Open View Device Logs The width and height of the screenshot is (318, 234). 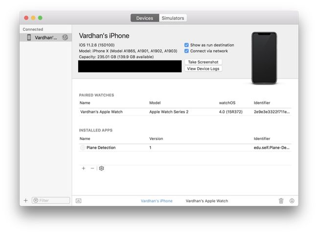click(203, 69)
